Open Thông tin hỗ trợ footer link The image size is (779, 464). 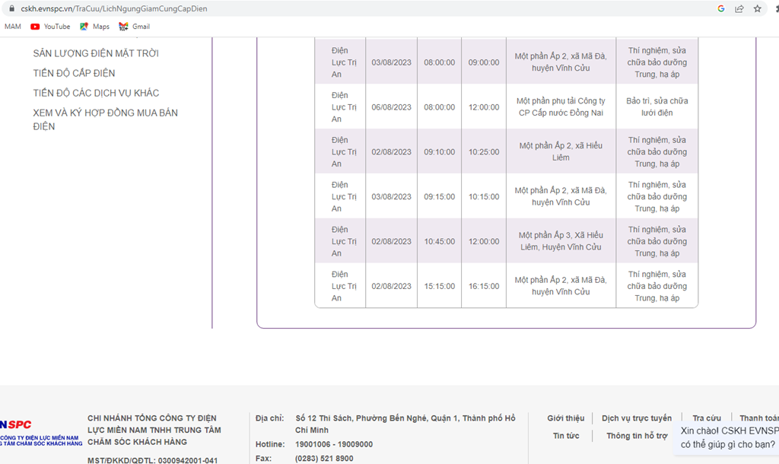click(637, 436)
